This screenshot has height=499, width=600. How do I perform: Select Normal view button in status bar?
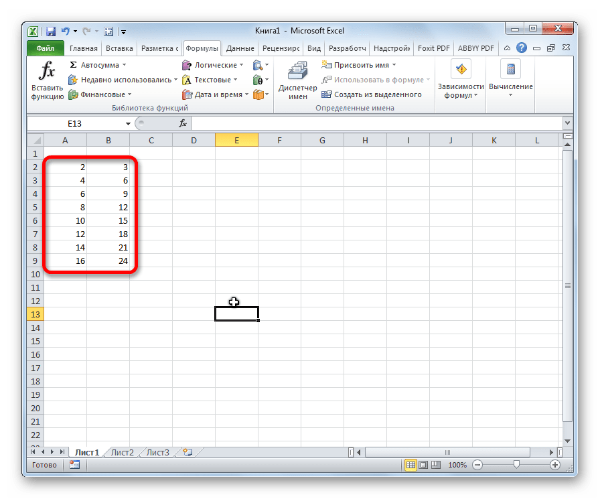point(410,465)
